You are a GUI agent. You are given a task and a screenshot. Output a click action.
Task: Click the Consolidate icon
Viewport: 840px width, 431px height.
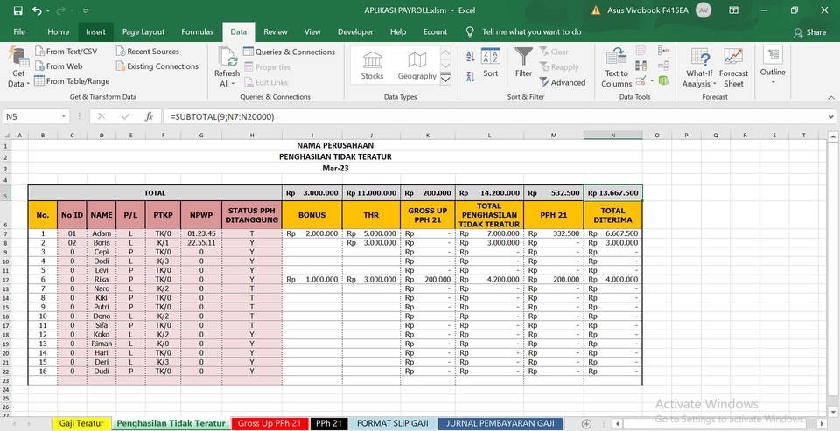pos(663,51)
